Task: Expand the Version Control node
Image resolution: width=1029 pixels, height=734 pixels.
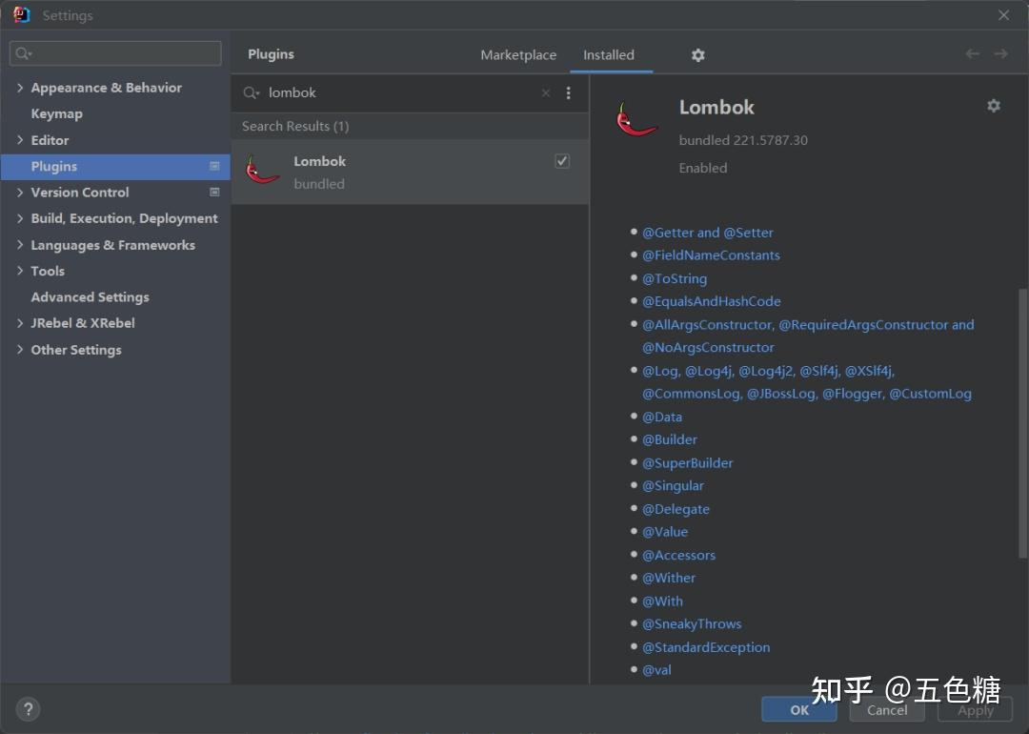Action: point(20,192)
